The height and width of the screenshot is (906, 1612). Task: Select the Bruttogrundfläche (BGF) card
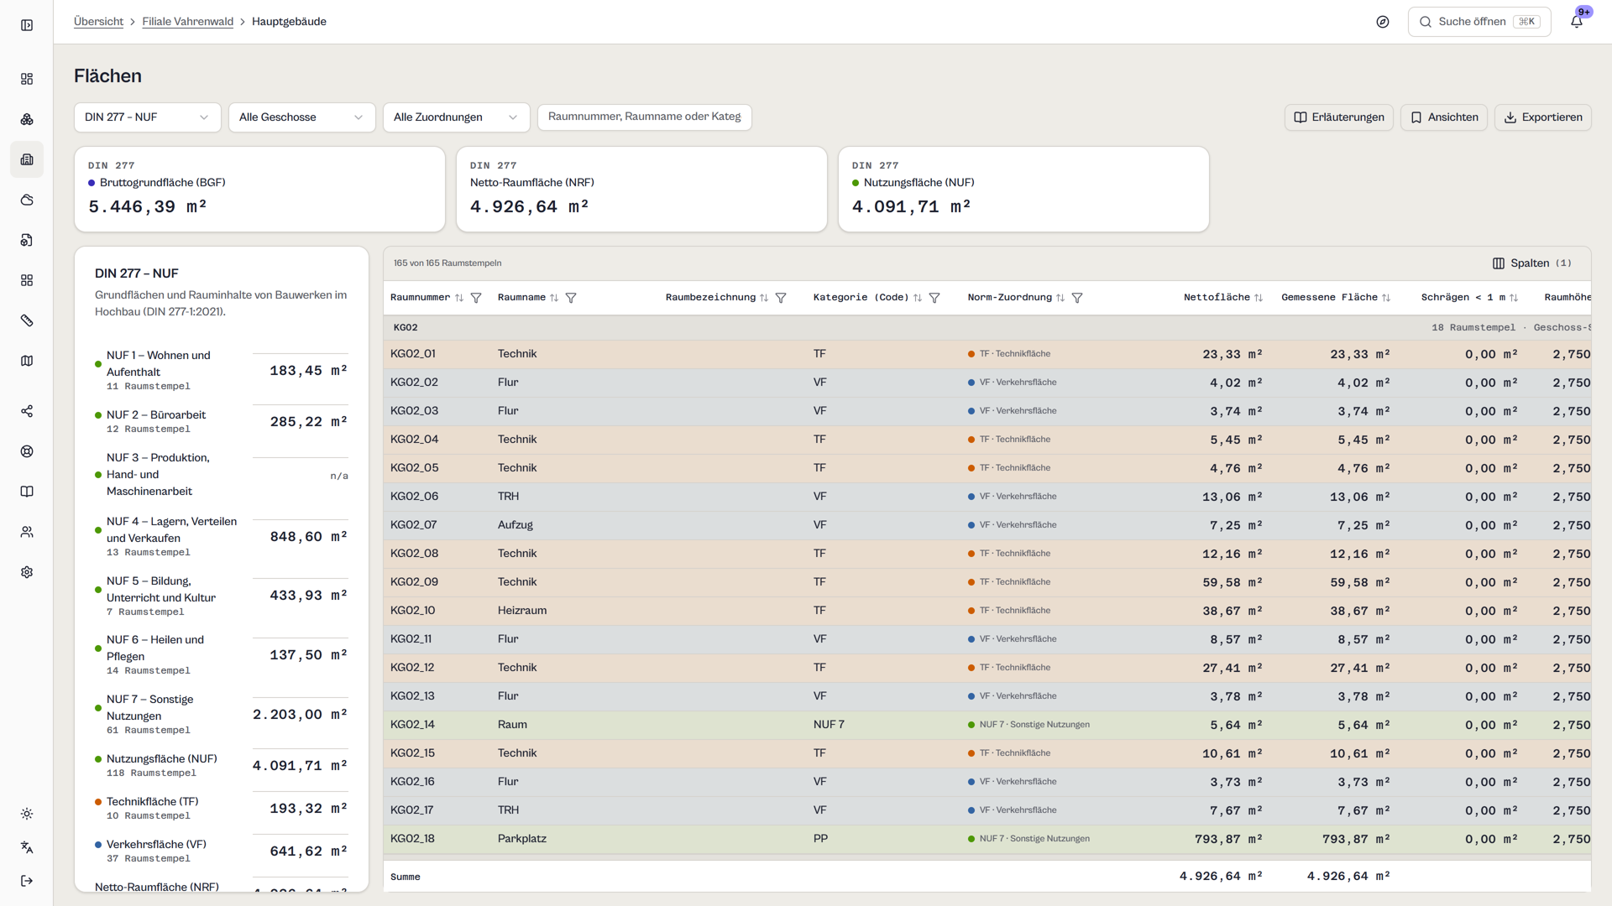(x=259, y=190)
